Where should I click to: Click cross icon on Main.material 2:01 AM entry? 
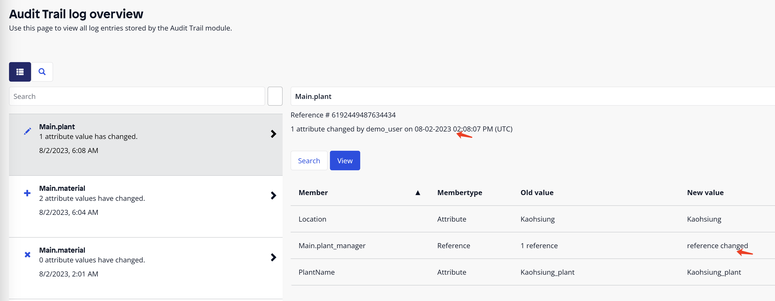point(27,255)
